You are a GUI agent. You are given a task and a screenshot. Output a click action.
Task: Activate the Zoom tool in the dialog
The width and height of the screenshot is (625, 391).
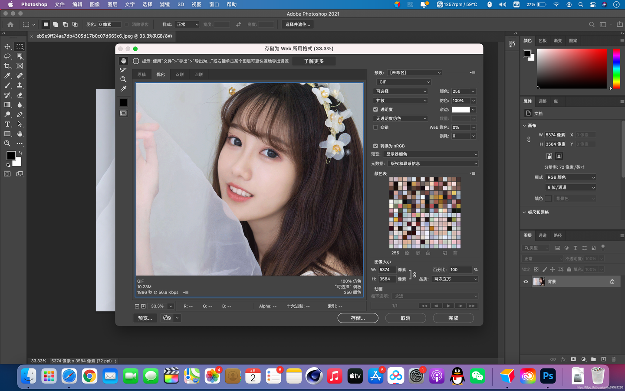[123, 79]
